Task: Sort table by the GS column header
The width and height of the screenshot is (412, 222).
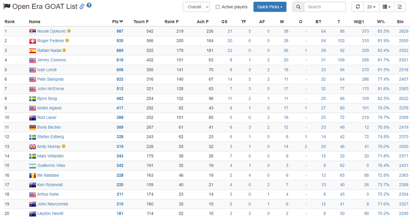Action: coord(224,22)
